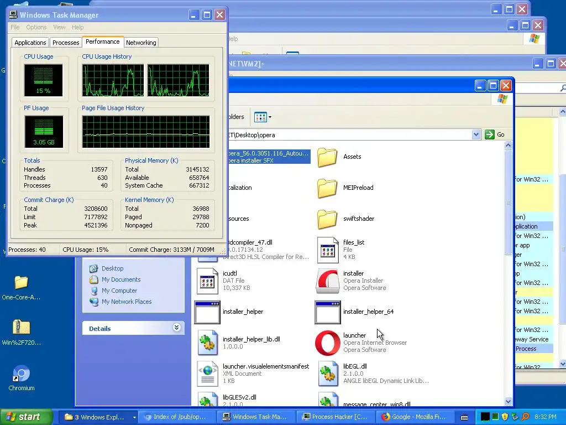Switch to Process Hacker taskbar button

336,417
